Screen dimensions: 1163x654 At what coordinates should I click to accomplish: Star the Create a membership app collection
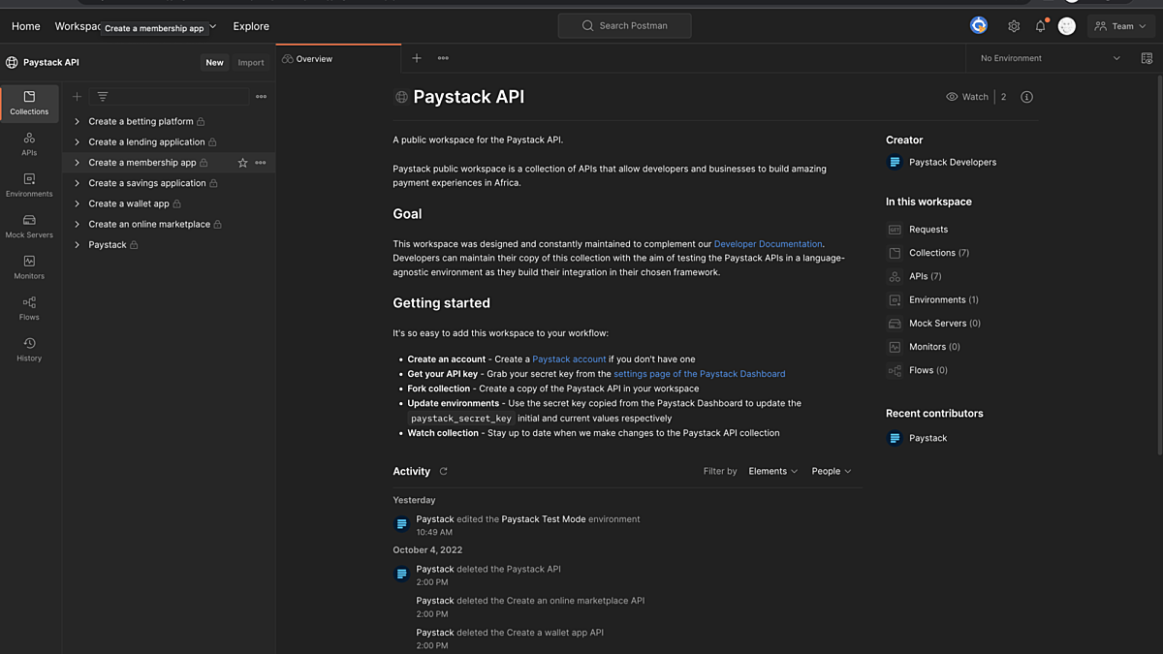[x=242, y=163]
